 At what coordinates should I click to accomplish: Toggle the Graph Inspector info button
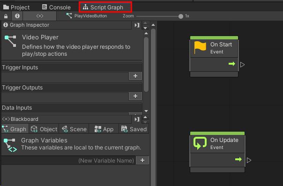(x=17, y=16)
